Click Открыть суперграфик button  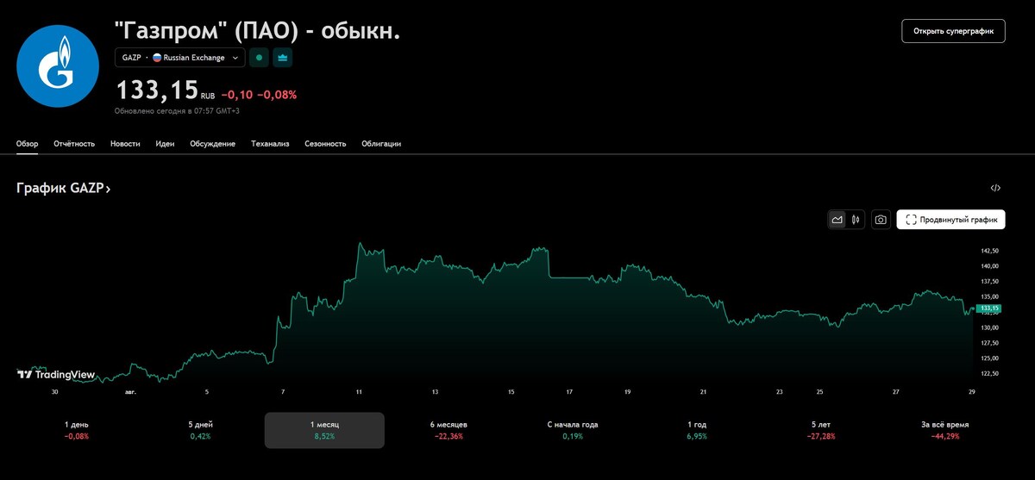click(x=953, y=31)
